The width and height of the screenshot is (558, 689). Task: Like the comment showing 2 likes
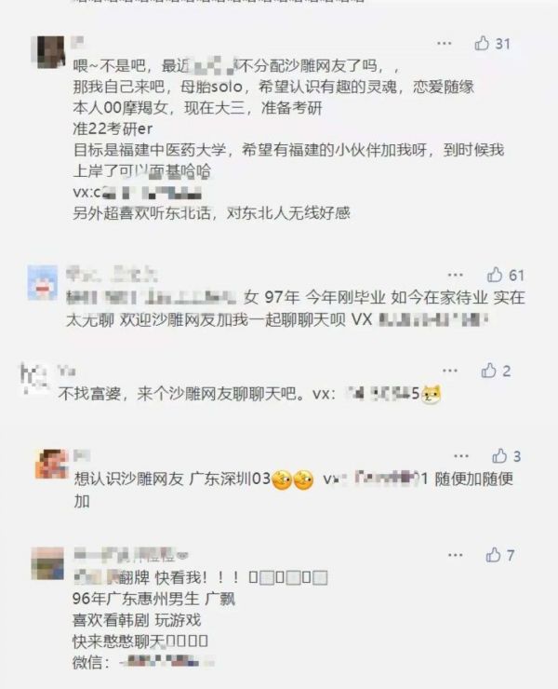[x=488, y=371]
